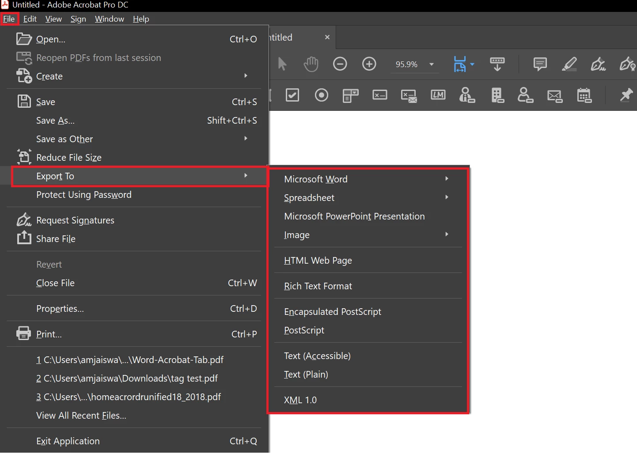Close the Untitled document tab
Viewport: 637px width, 454px height.
tap(327, 37)
